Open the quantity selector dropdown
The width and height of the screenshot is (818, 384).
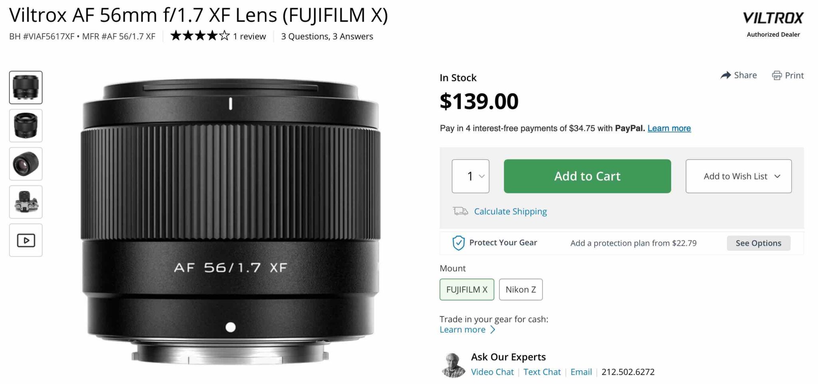(x=470, y=176)
